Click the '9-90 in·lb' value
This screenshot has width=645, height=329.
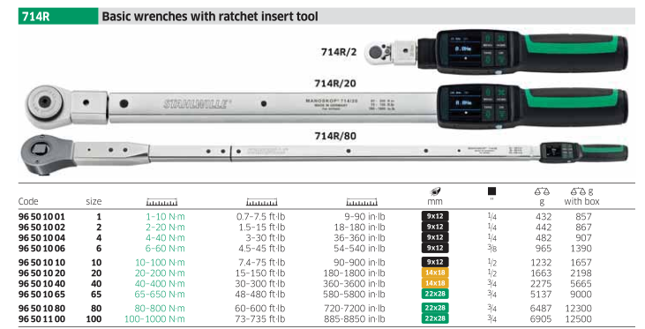click(364, 217)
